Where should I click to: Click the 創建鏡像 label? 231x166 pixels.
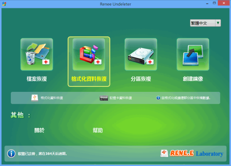(193, 79)
